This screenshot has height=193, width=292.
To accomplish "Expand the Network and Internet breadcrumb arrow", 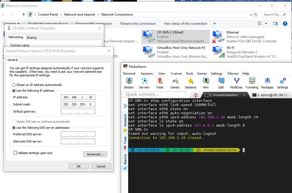I will pyautogui.click(x=98, y=15).
